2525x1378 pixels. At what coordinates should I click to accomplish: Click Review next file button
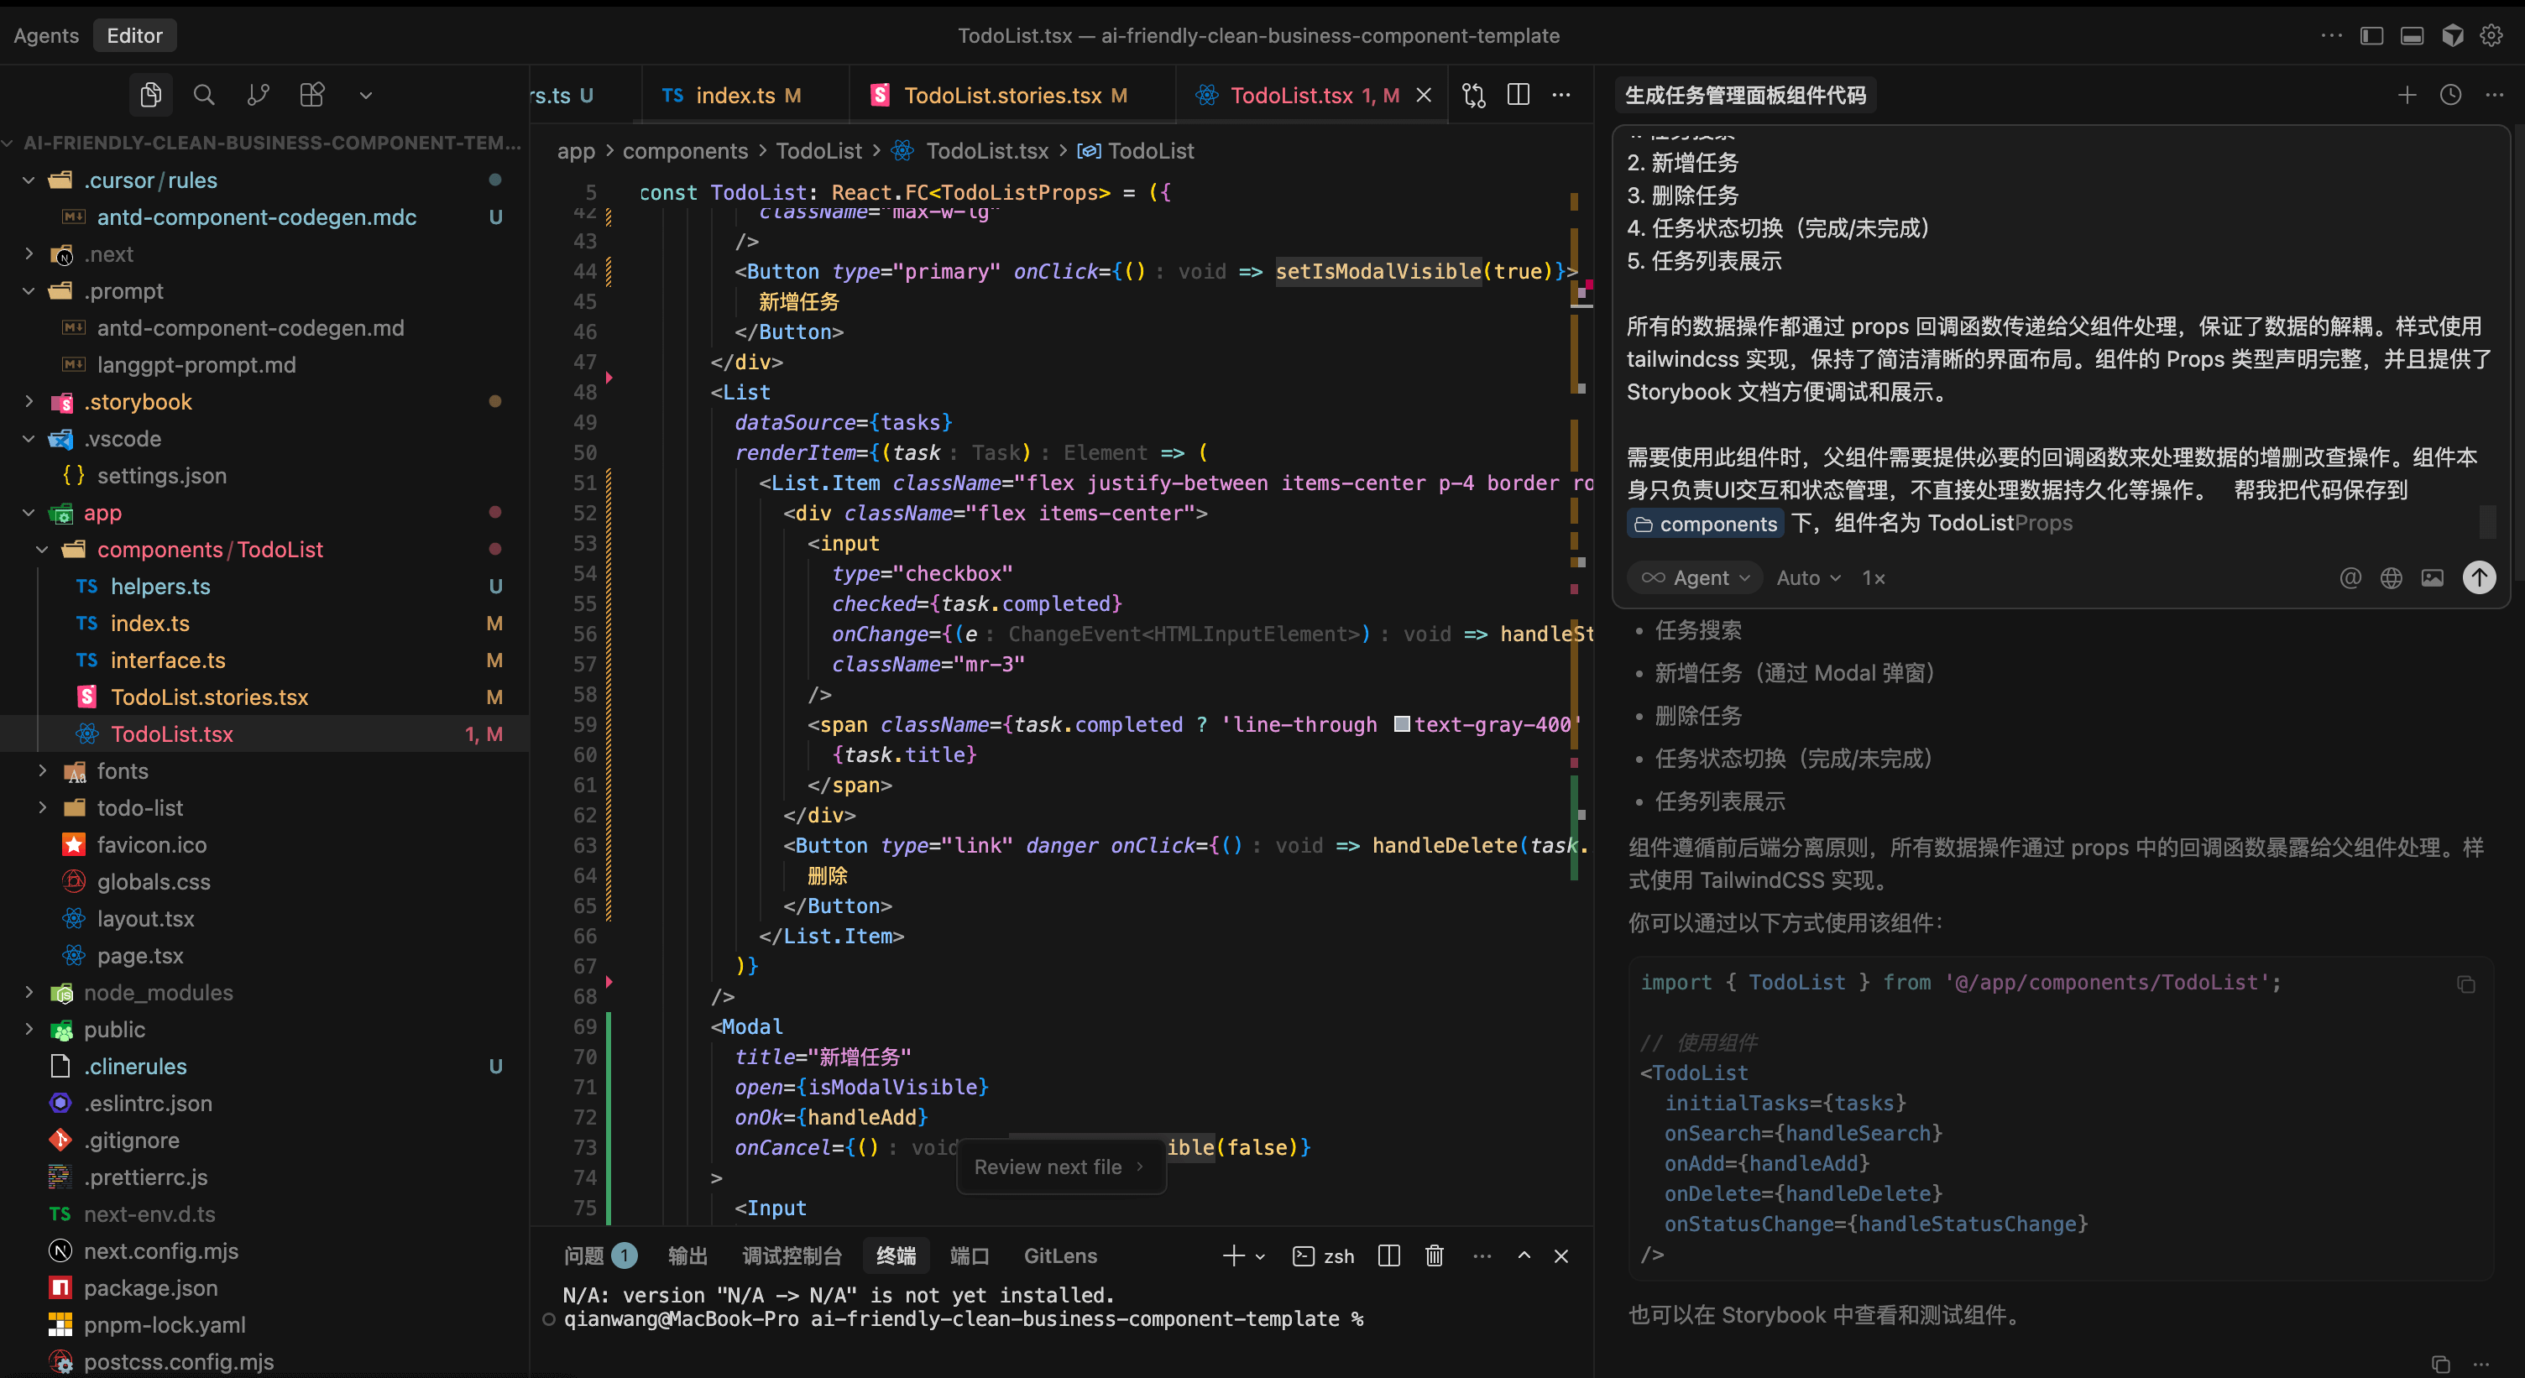1059,1167
